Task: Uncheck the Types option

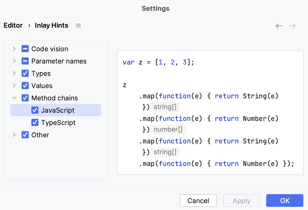Action: [25, 73]
